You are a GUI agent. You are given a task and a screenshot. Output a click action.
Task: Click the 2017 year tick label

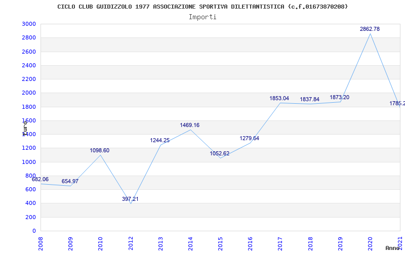(x=280, y=244)
